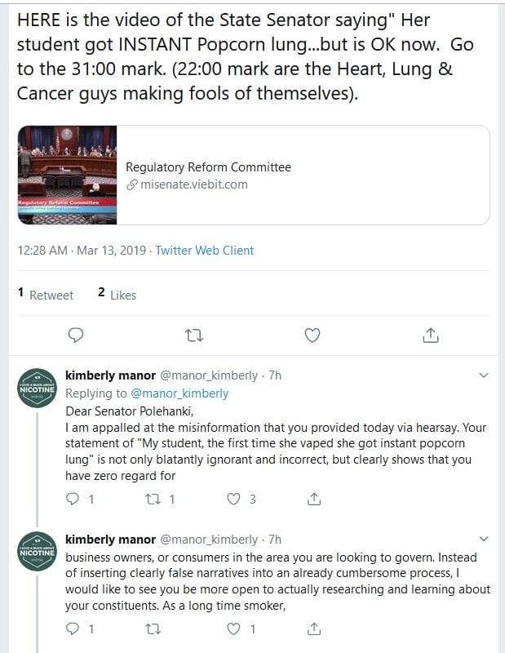Viewport: 505px width, 653px height.
Task: Share the 'business owners, or consumers' tweet
Action: click(314, 629)
